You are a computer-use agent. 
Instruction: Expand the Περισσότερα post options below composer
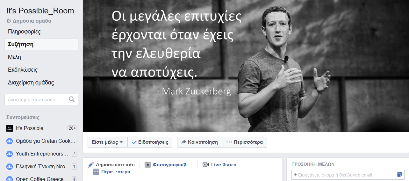(x=111, y=172)
